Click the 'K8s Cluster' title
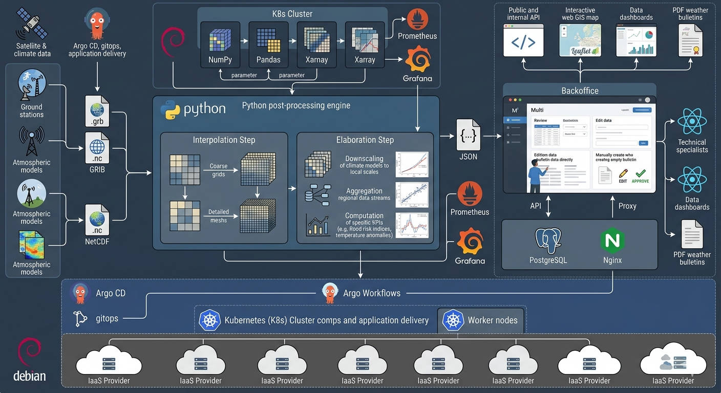The width and height of the screenshot is (721, 393). [292, 14]
